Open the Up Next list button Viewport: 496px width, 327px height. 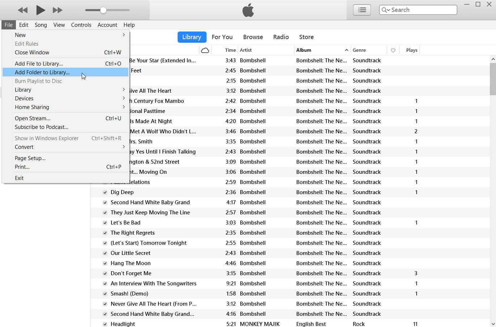coord(362,10)
